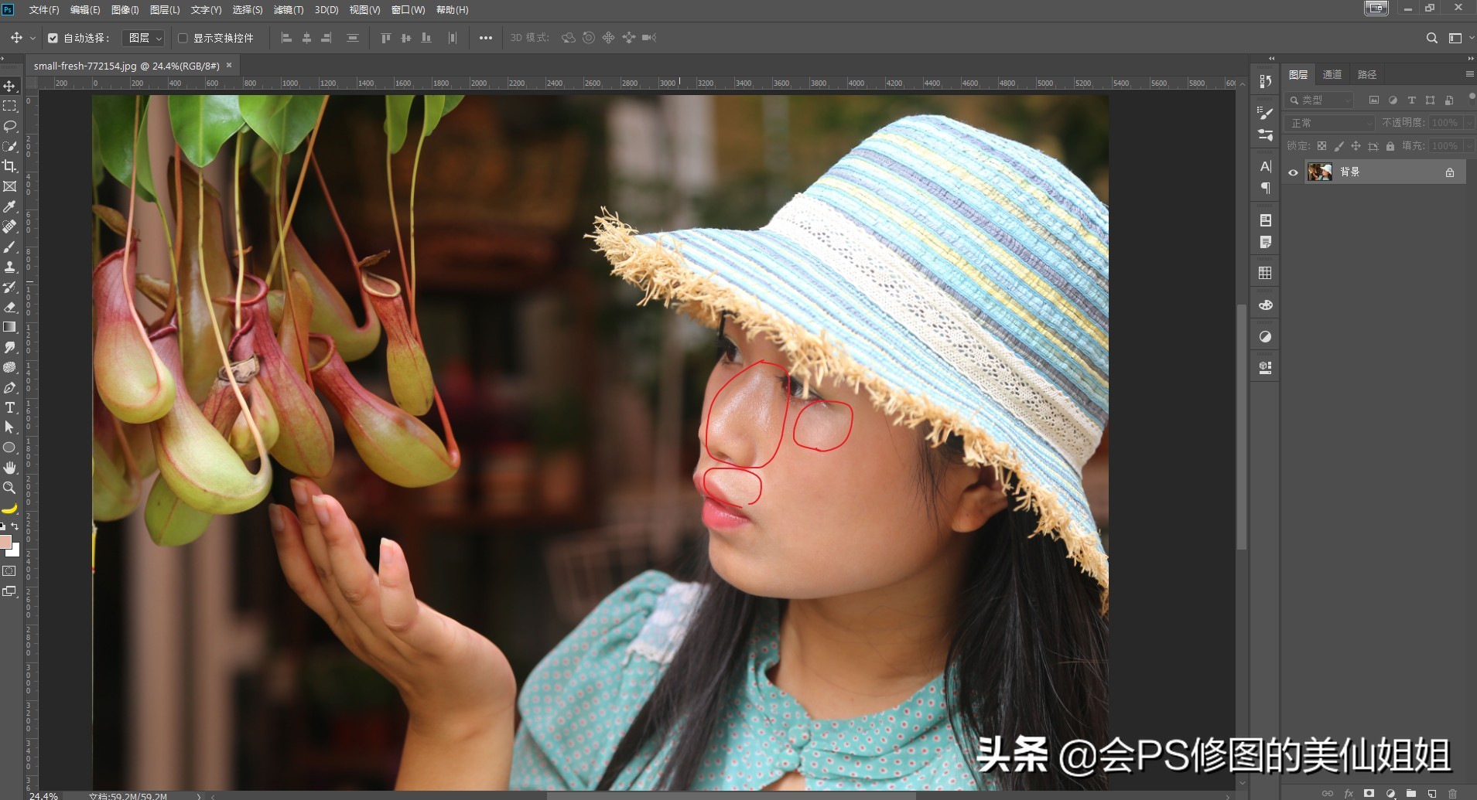
Task: Close the small-fresh-772154.jpg document tab
Action: (229, 66)
